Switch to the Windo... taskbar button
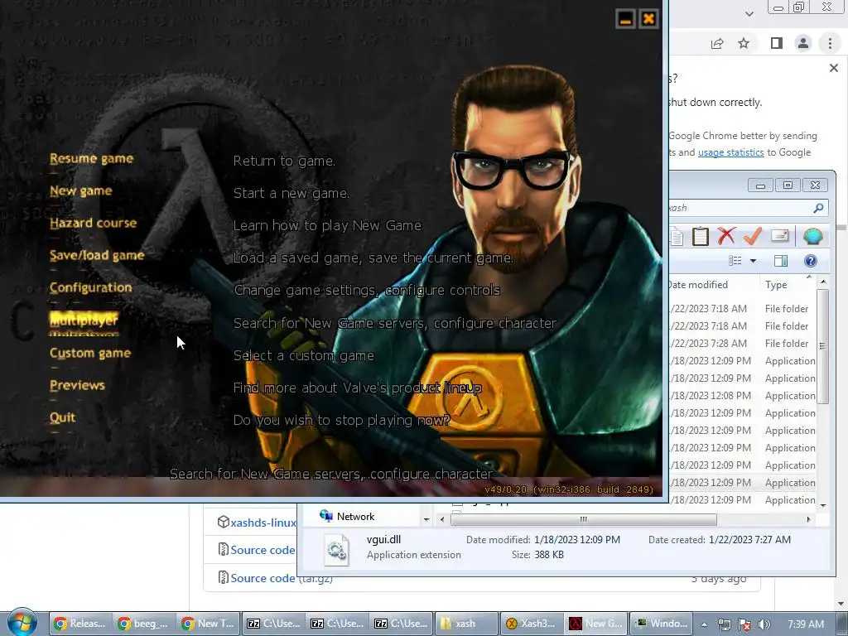 click(x=661, y=624)
